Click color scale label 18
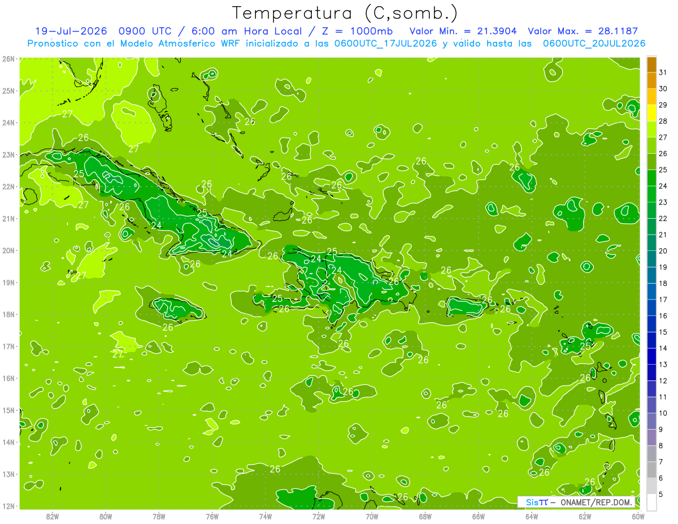 pyautogui.click(x=663, y=283)
